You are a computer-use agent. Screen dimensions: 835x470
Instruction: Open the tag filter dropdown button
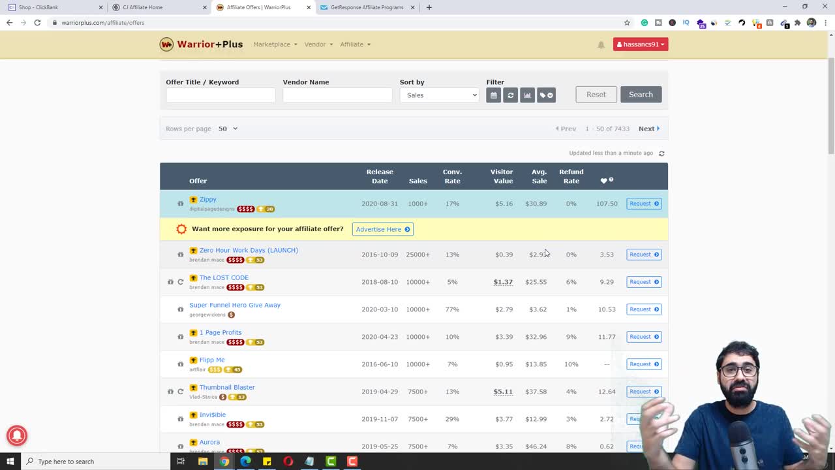[546, 95]
